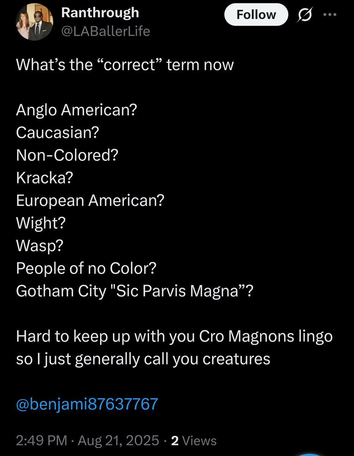Click the "What's the correct term now" line
Image resolution: width=354 pixels, height=456 pixels.
(125, 65)
